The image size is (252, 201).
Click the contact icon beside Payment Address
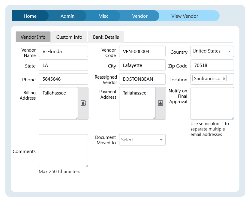(x=160, y=103)
